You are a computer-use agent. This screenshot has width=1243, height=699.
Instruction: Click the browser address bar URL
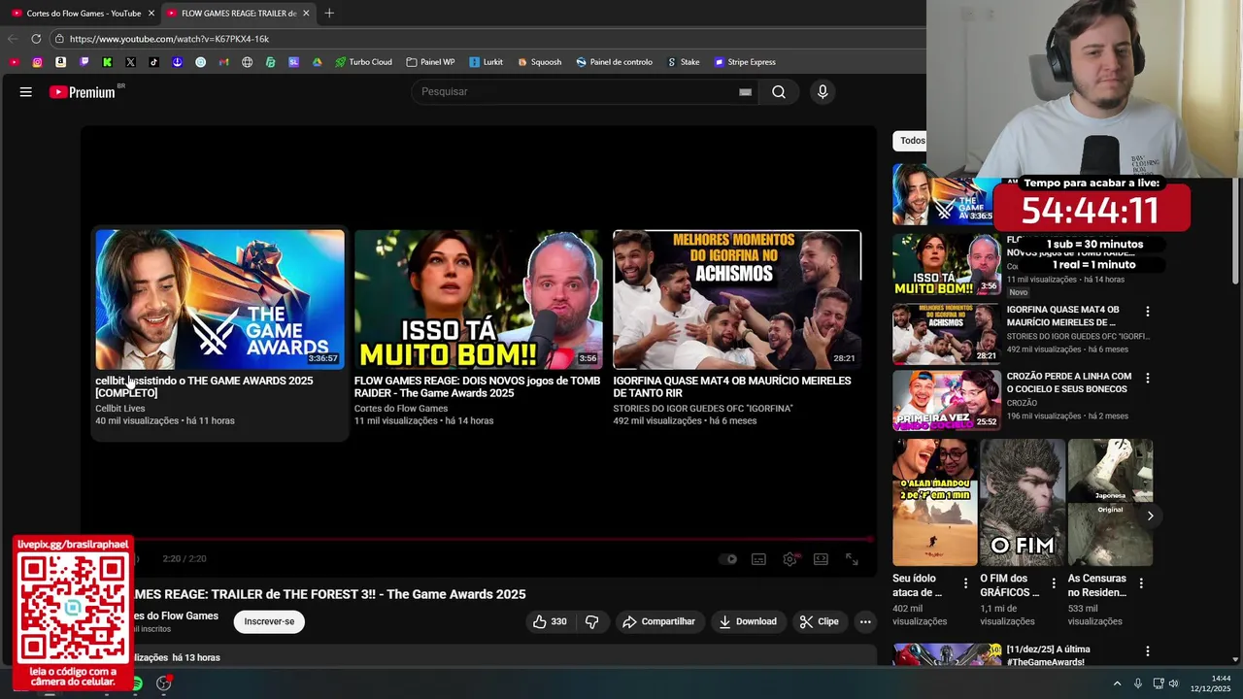169,39
